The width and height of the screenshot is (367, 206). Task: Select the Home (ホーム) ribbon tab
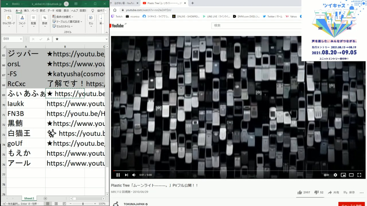19,11
